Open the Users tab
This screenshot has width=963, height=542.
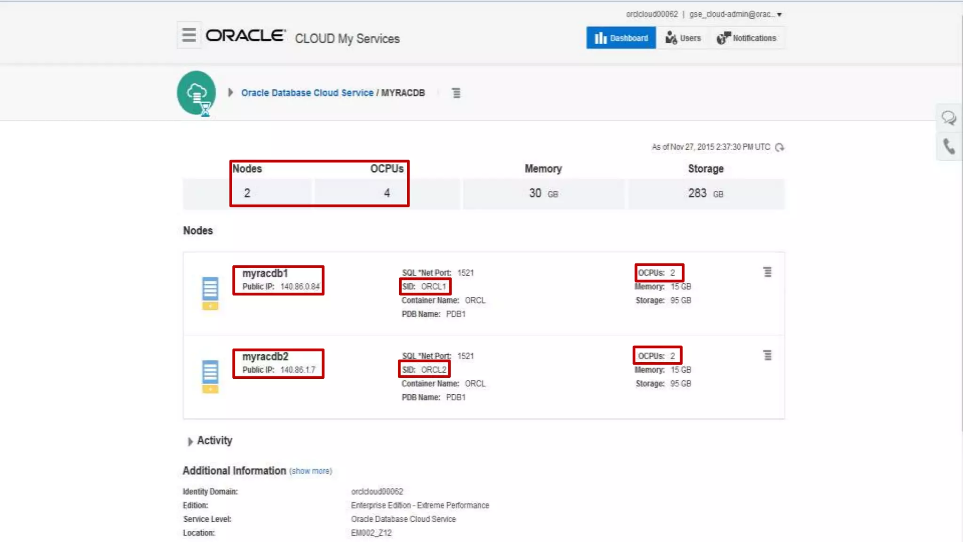point(683,38)
